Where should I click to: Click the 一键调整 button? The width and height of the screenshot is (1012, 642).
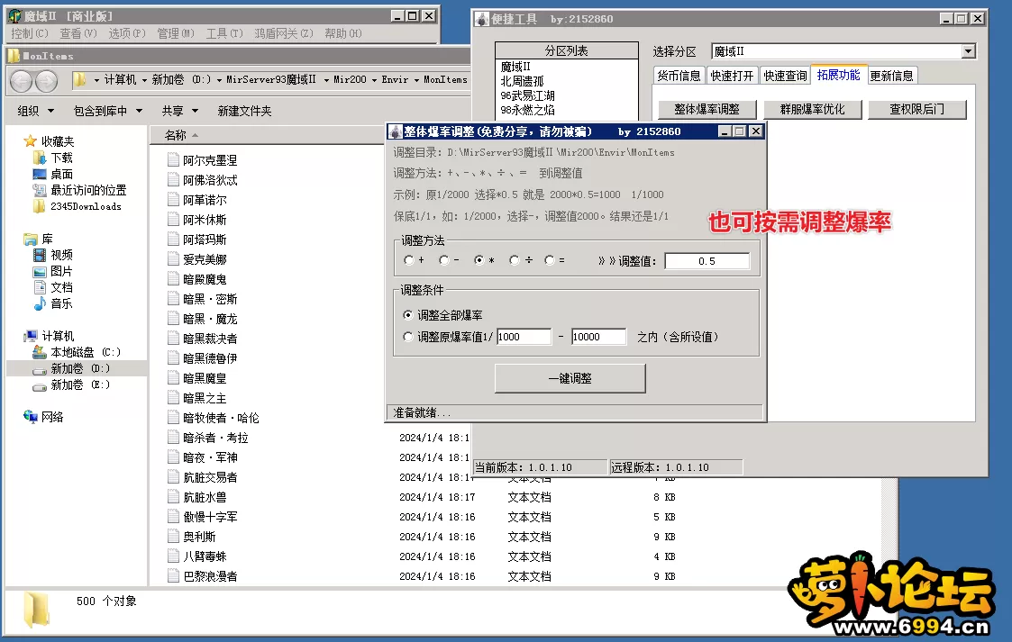coord(570,378)
